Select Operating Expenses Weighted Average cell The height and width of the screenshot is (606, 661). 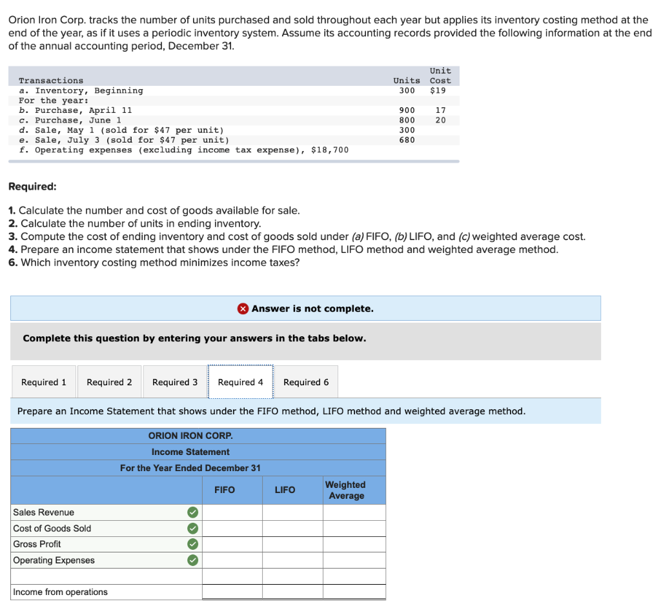pos(354,560)
